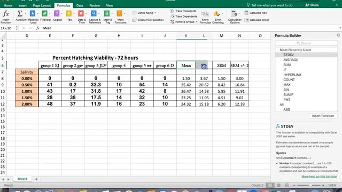This screenshot has height=192, width=342.
Task: Switch to Page Layout view icon
Action: 278,185
